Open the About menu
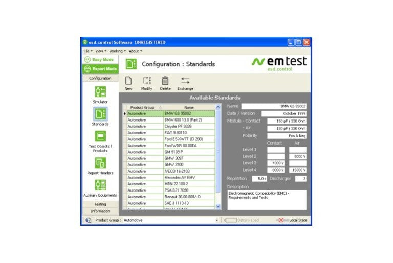Viewport: 393px width, 263px height. [135, 51]
